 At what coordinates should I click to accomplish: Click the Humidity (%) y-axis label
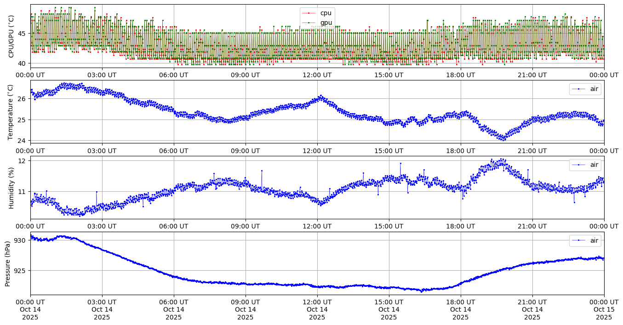[11, 188]
